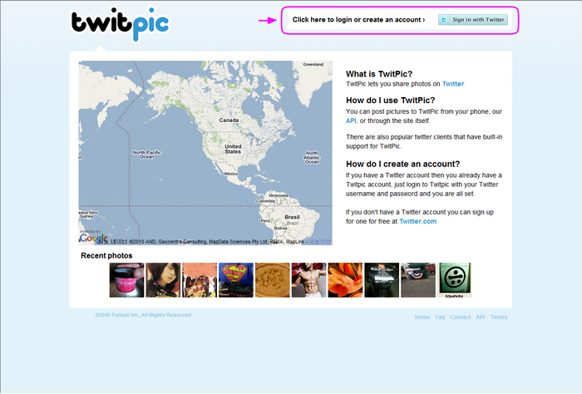Open the Superman logo photo thumbnail
Viewport: 582px width, 394px height.
point(236,280)
